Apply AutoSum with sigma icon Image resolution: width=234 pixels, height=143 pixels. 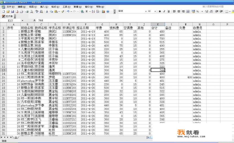[x=87, y=12]
